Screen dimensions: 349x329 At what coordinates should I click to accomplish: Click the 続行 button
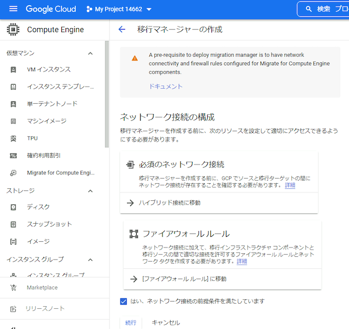131,323
